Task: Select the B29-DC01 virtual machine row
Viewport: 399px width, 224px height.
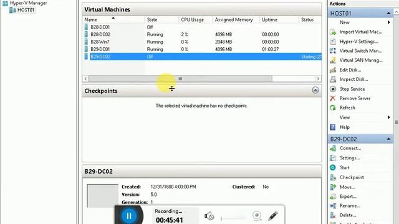Action: tap(202, 49)
